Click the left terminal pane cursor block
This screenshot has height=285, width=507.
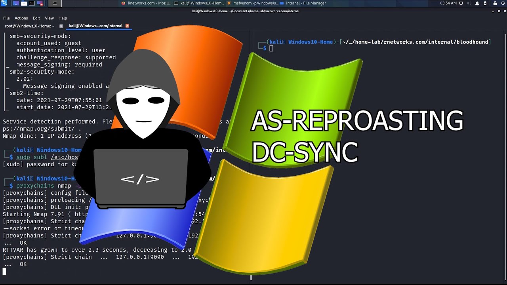click(4, 272)
